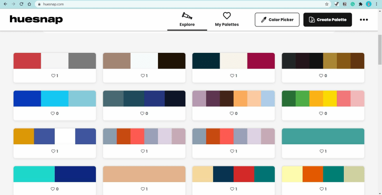This screenshot has width=382, height=195.
Task: Click the huesnap.com address bar
Action: coord(183,4)
